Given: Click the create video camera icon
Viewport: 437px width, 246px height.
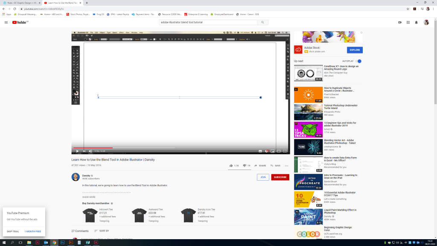Looking at the screenshot, I should pos(400,22).
